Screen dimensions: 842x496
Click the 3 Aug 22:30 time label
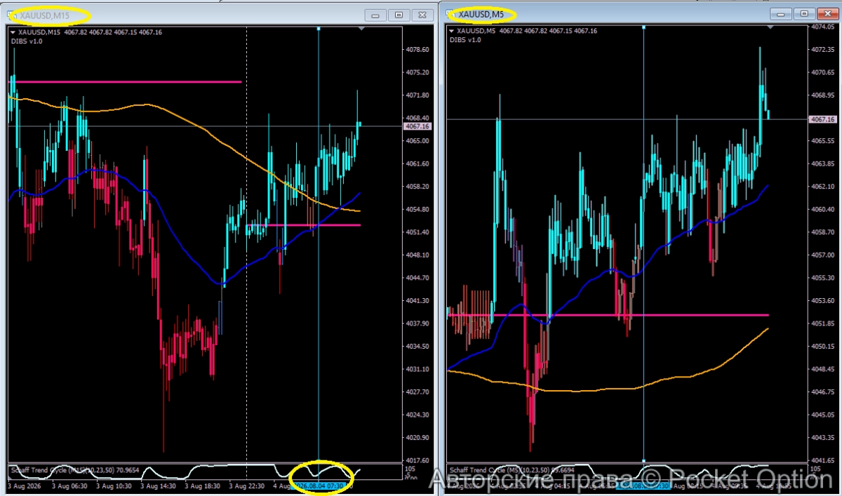[x=248, y=485]
